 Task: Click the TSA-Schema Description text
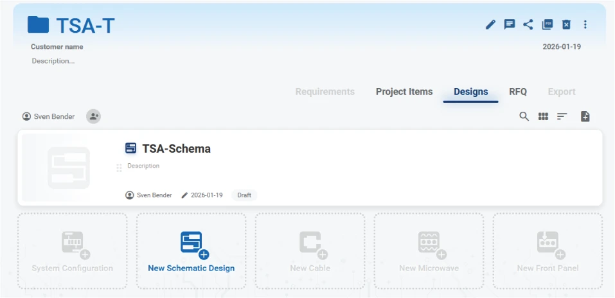tap(143, 166)
